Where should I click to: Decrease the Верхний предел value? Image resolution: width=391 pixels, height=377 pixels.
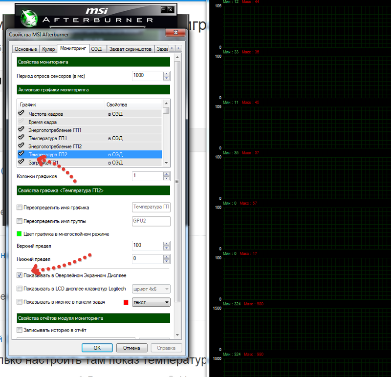166,248
